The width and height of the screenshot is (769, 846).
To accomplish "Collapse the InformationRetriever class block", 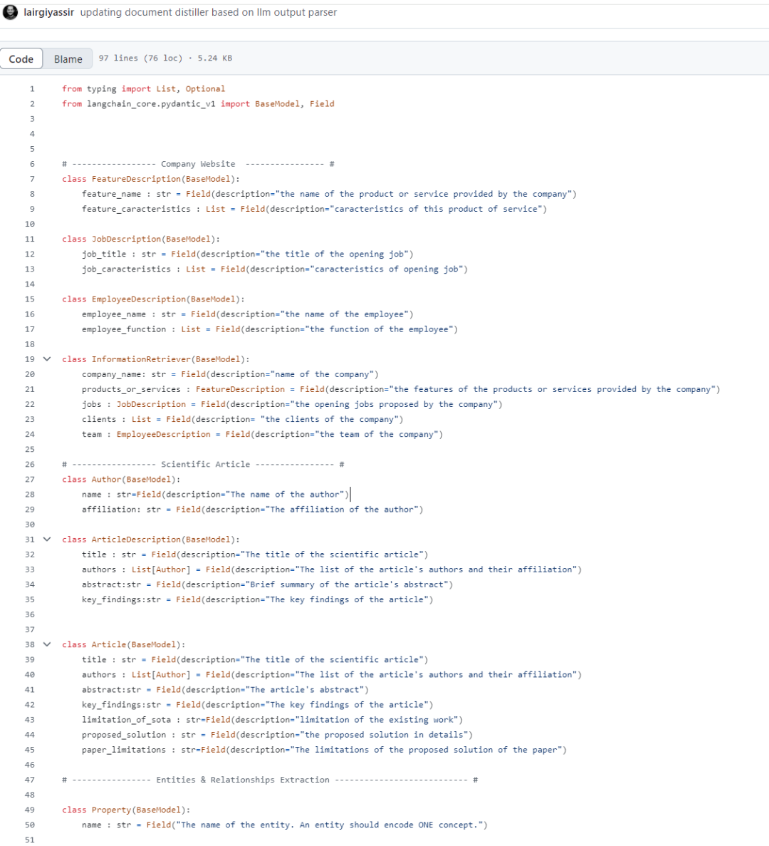I will click(47, 359).
